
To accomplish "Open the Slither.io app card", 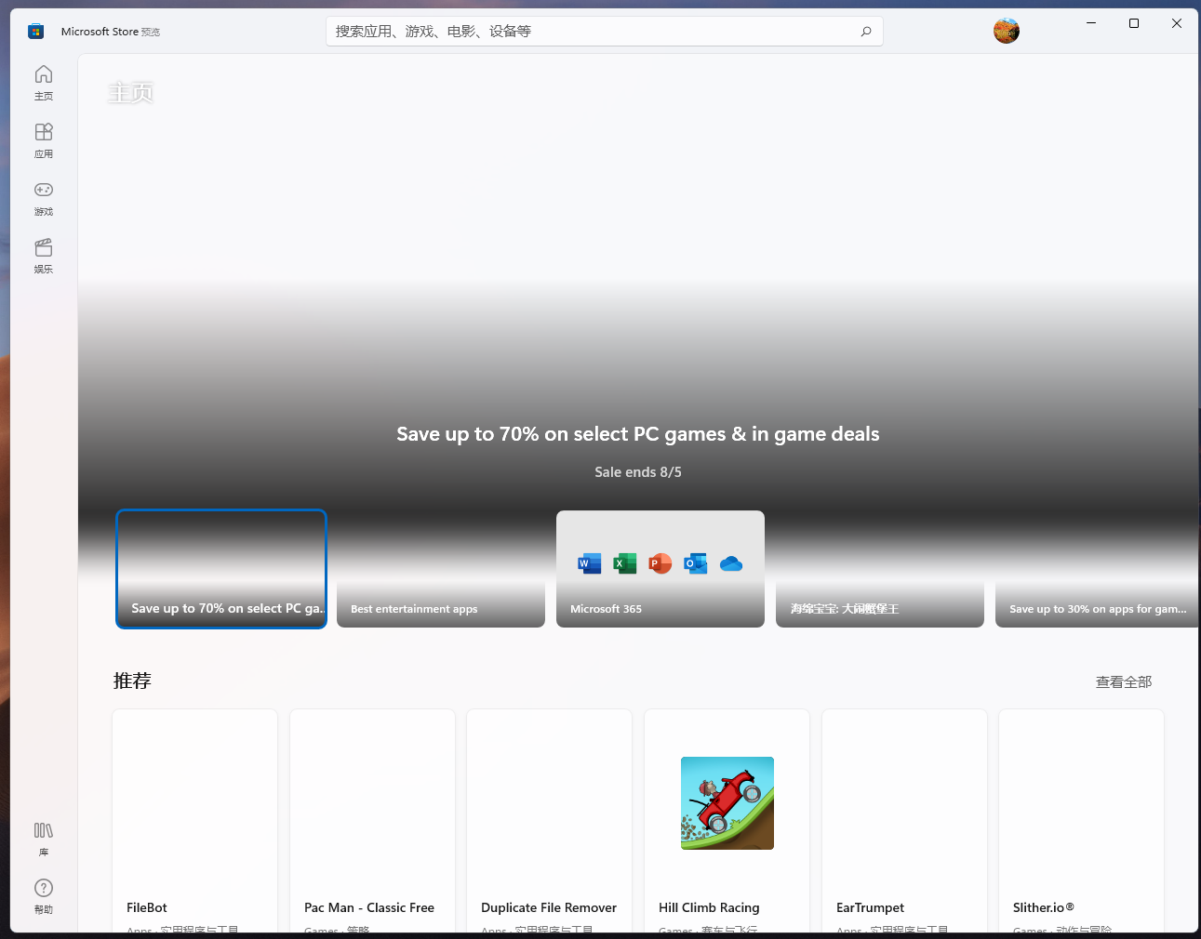I will [x=1081, y=821].
